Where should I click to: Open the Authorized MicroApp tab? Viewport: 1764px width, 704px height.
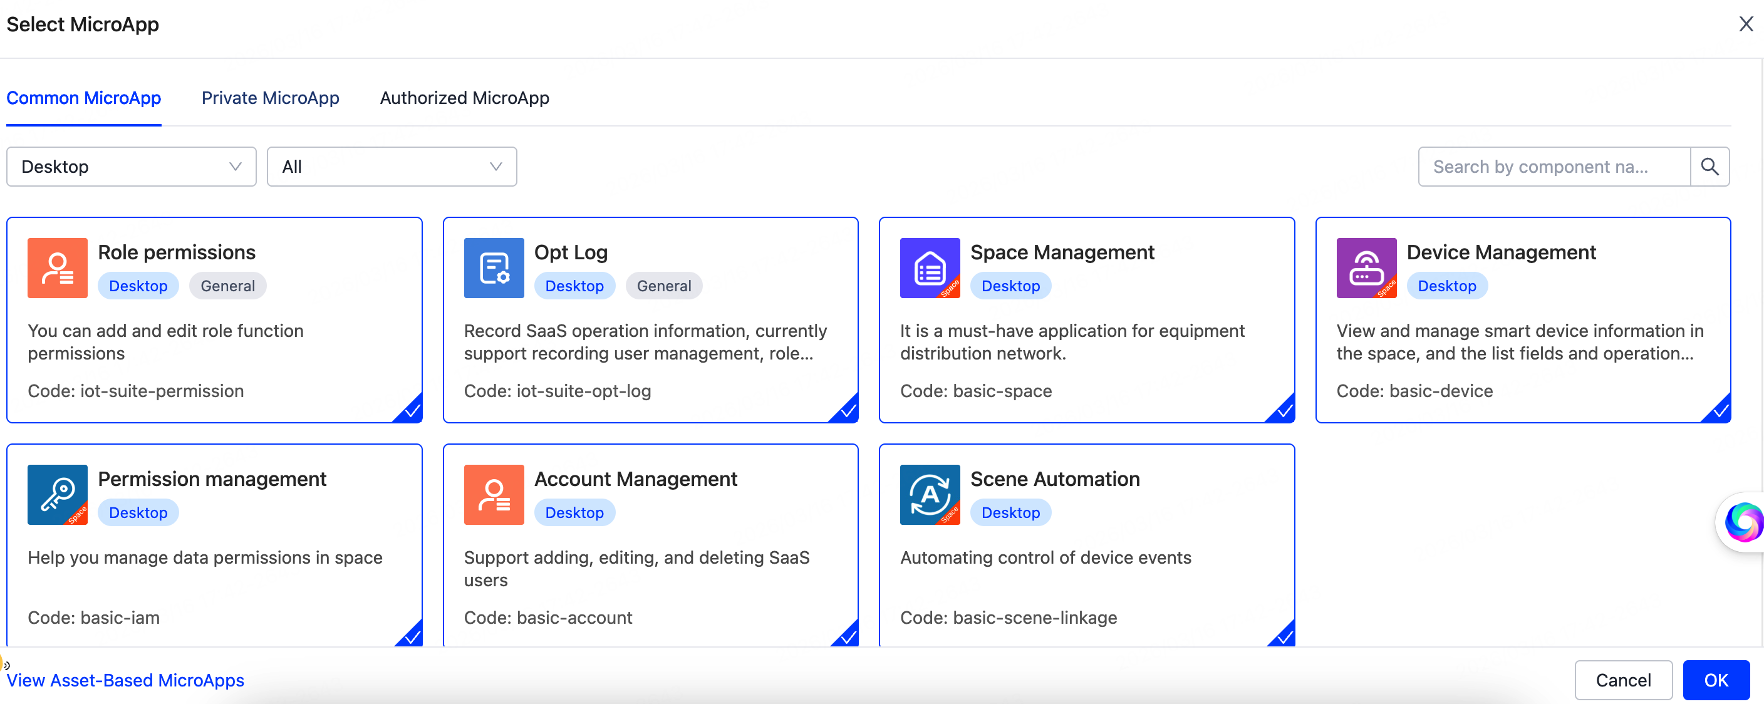pyautogui.click(x=464, y=98)
